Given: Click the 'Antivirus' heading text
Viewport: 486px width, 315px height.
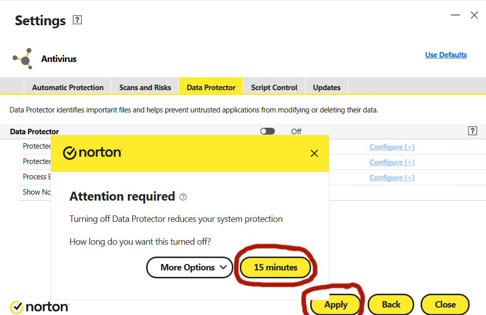Looking at the screenshot, I should pyautogui.click(x=59, y=59).
